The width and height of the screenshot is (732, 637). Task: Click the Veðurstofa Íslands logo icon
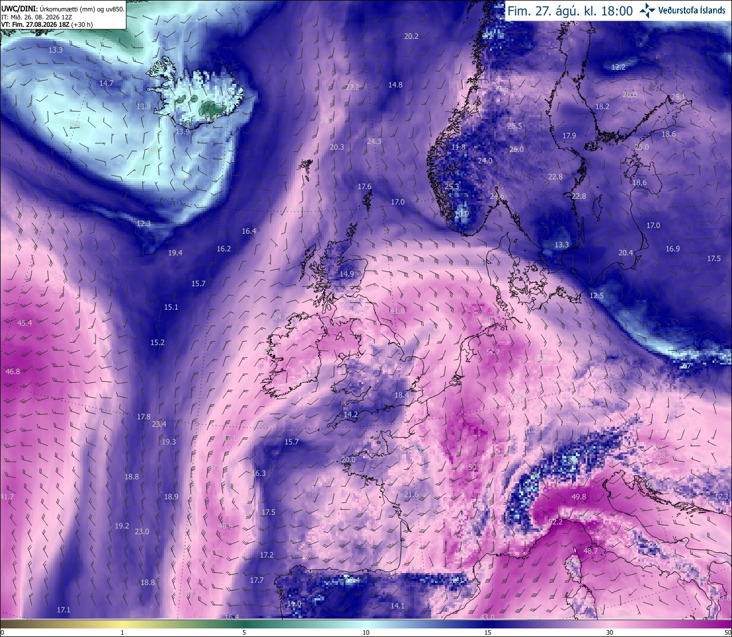pos(647,10)
